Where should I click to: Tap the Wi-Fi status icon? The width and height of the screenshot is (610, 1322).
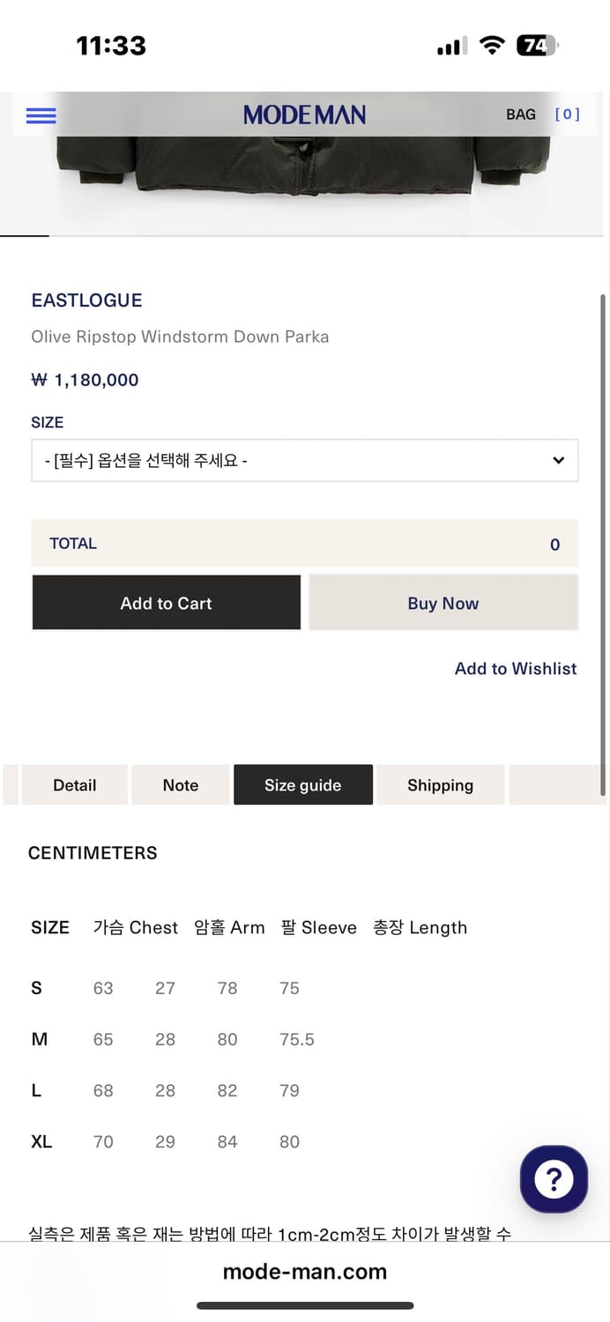pos(492,46)
